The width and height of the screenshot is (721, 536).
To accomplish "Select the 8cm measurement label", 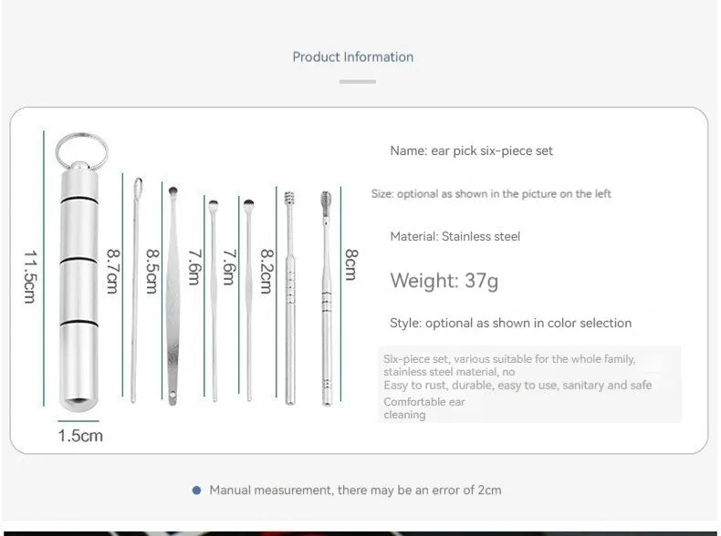I will 351,264.
